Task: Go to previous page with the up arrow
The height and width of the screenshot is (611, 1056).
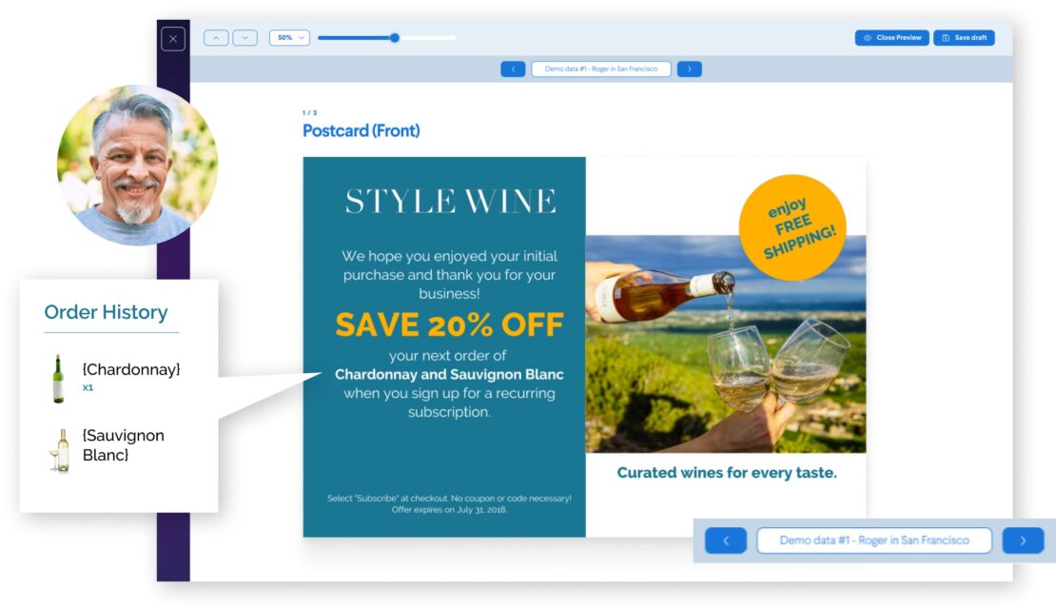Action: (x=216, y=38)
